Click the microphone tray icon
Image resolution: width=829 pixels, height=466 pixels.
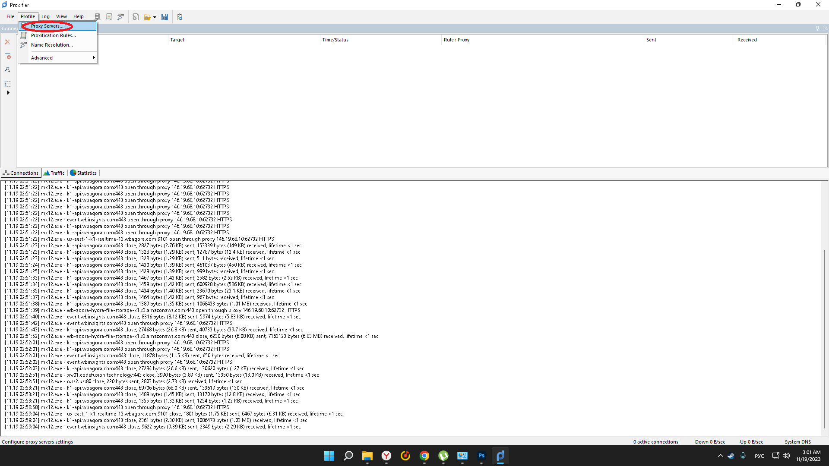pyautogui.click(x=743, y=456)
